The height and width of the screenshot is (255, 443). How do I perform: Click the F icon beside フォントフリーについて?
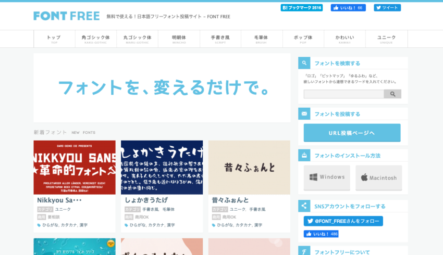click(x=304, y=251)
